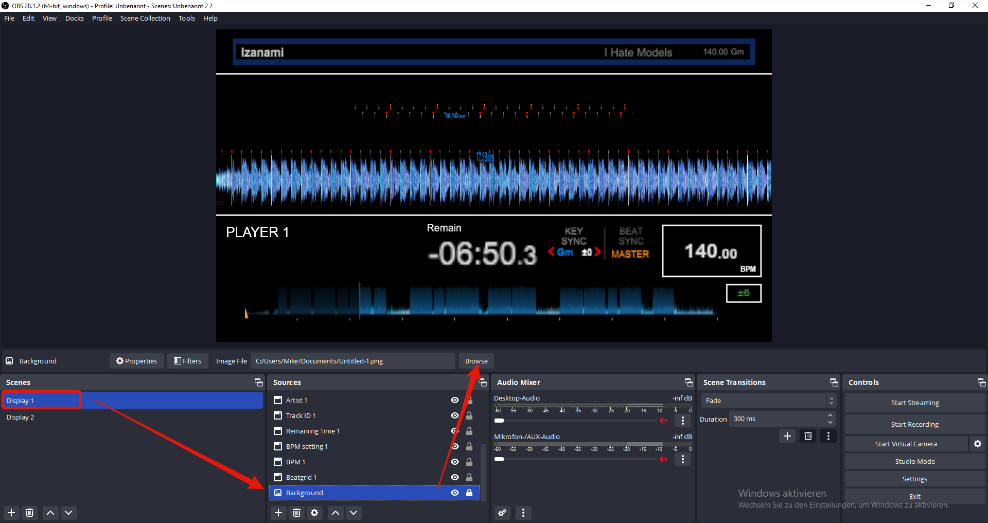988x523 pixels.
Task: Mute the Mikrofon/AUX-Audio channel
Action: tap(664, 459)
